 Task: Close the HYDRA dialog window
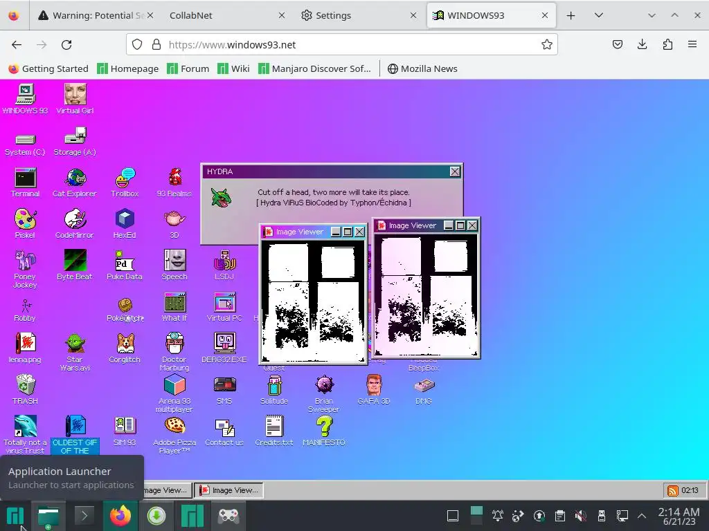pos(455,171)
